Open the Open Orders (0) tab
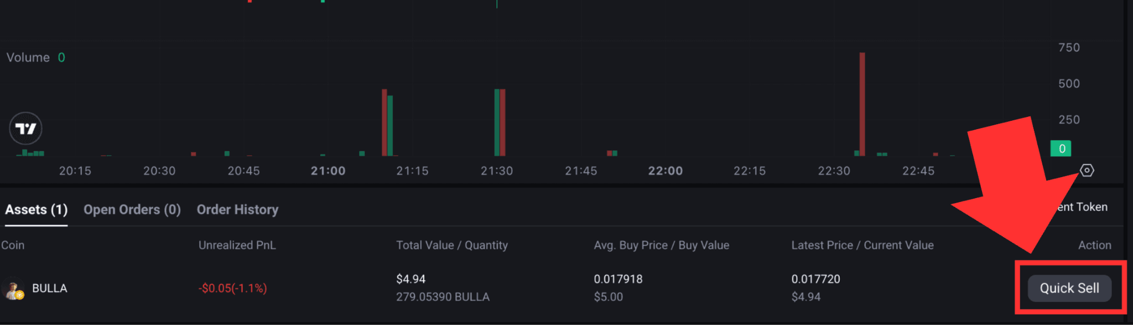The width and height of the screenshot is (1133, 325). (x=132, y=210)
